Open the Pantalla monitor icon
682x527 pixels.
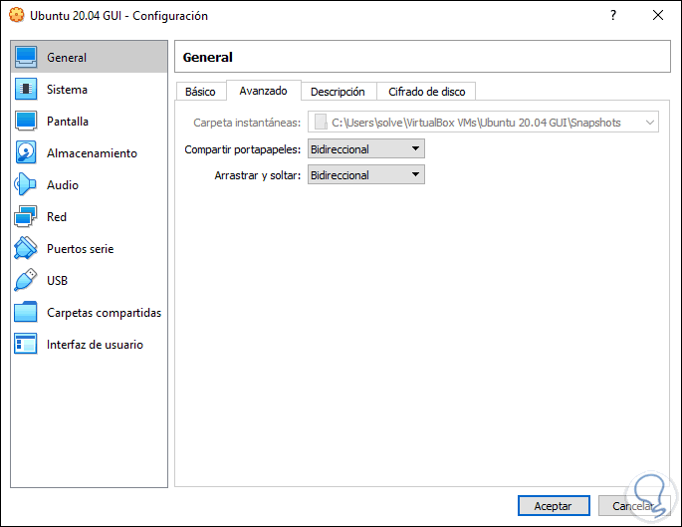tap(27, 122)
